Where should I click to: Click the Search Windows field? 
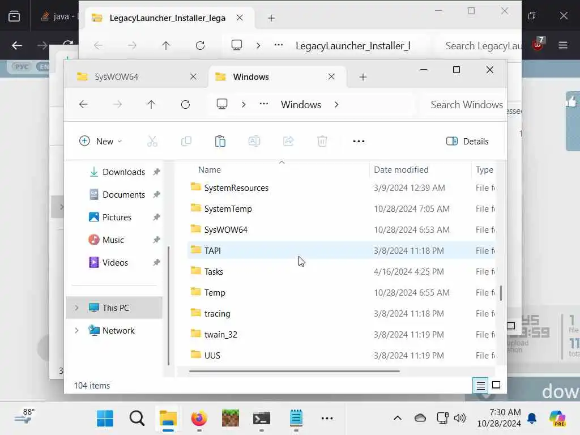click(x=466, y=105)
